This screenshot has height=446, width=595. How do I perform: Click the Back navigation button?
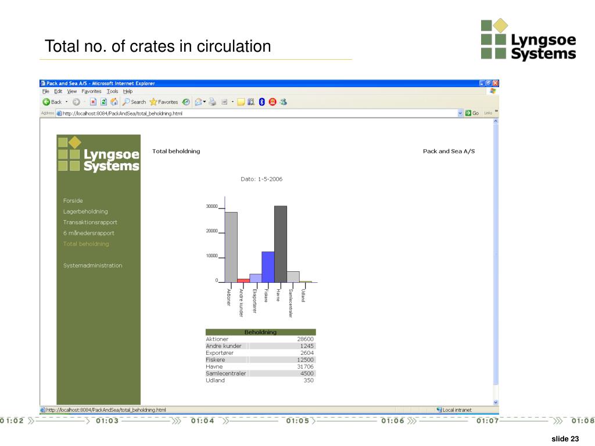coord(52,102)
